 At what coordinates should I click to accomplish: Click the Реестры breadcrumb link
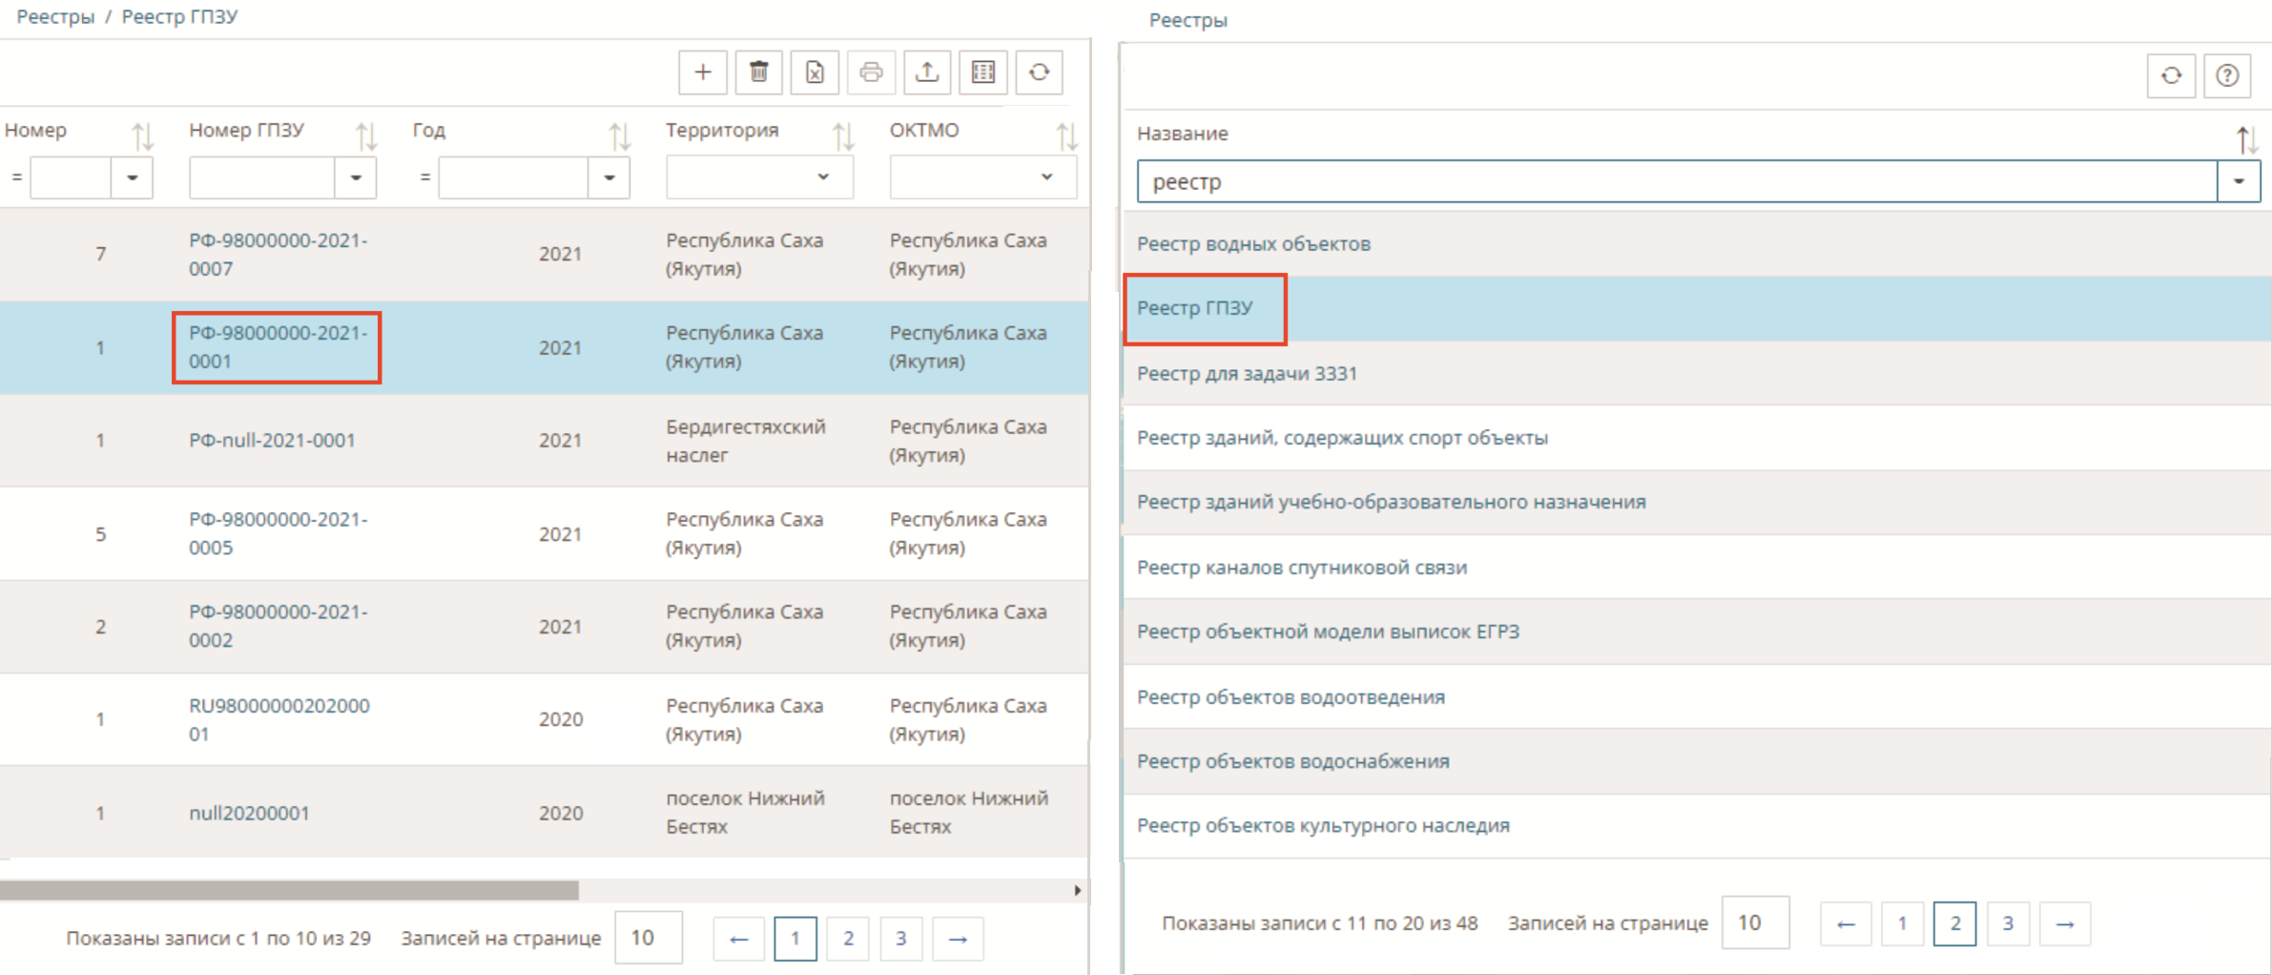[x=55, y=17]
